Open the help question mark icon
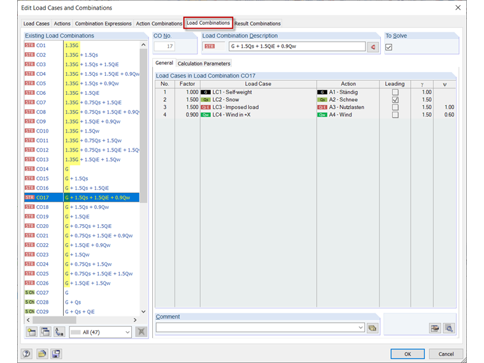Viewport: 484px width, 363px height. 27,353
